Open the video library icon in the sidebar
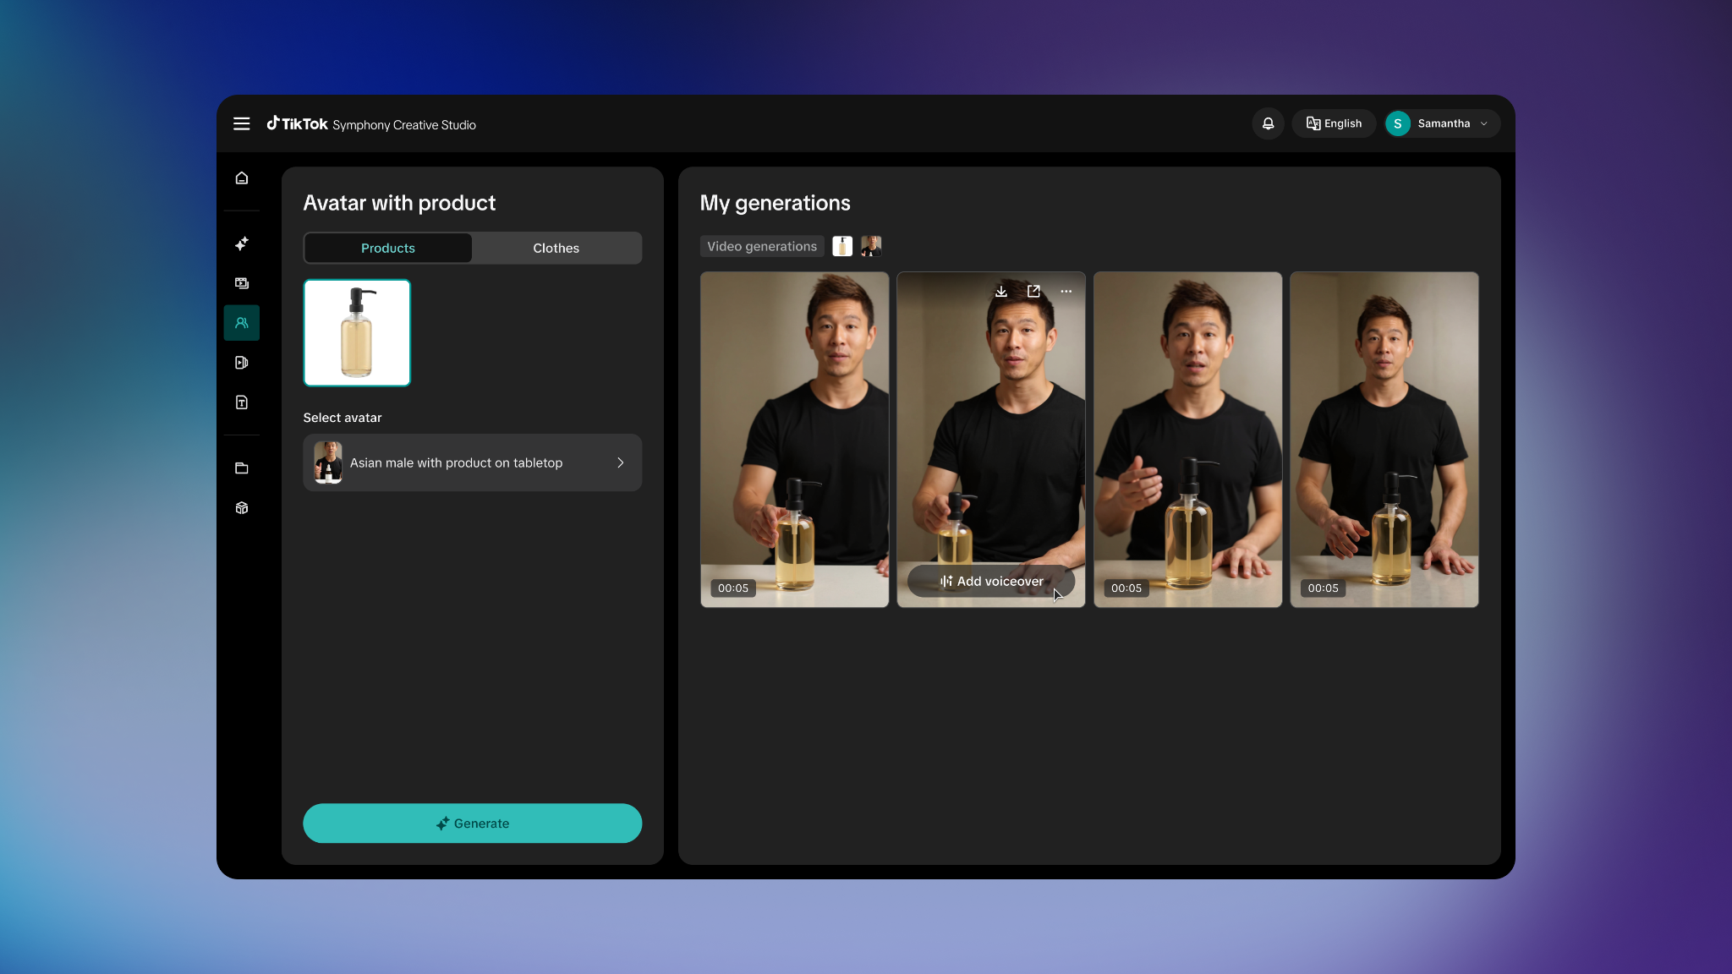This screenshot has width=1732, height=974. pyautogui.click(x=242, y=283)
